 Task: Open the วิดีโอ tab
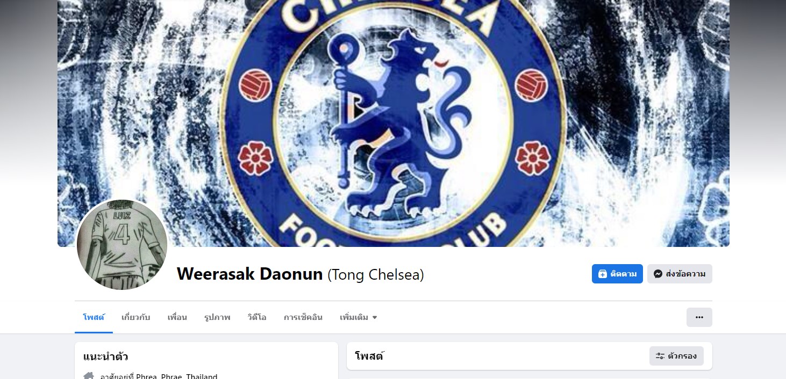(257, 317)
